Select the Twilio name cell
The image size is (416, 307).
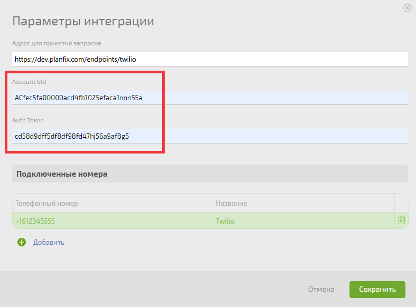point(304,221)
